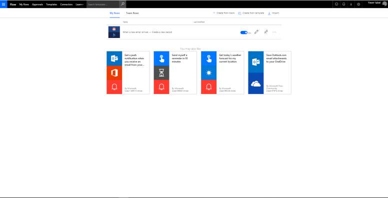Open Connectors in top navigation
The image size is (388, 198).
66,4
